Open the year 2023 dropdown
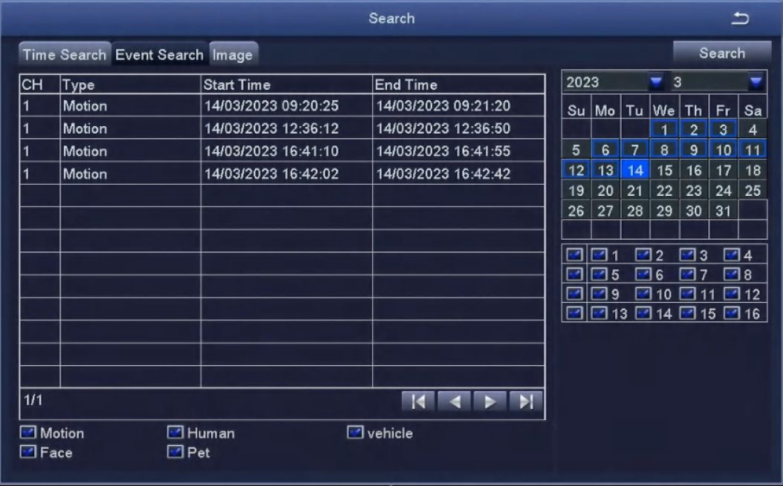 pos(656,82)
